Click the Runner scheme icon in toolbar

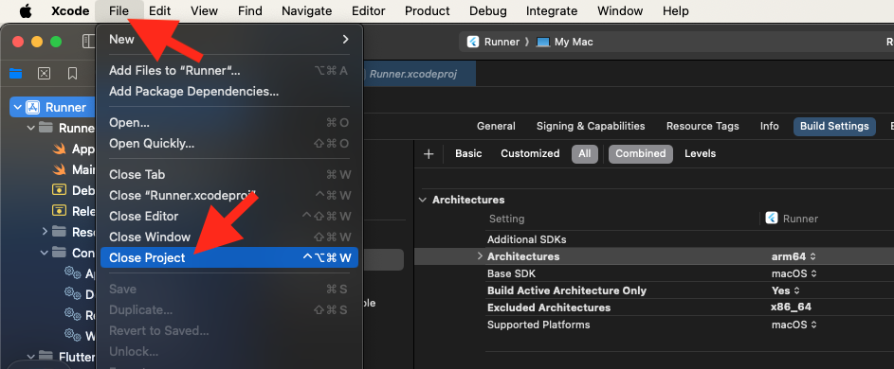point(473,42)
